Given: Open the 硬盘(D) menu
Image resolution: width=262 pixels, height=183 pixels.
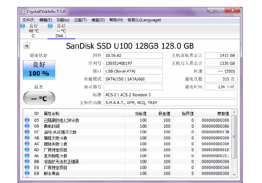Looking at the screenshot, I should [x=98, y=20].
